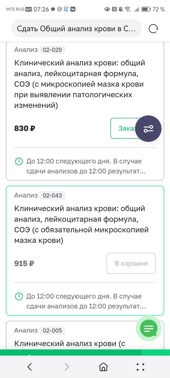
Task: Go to the browser home page
Action: 103,367
